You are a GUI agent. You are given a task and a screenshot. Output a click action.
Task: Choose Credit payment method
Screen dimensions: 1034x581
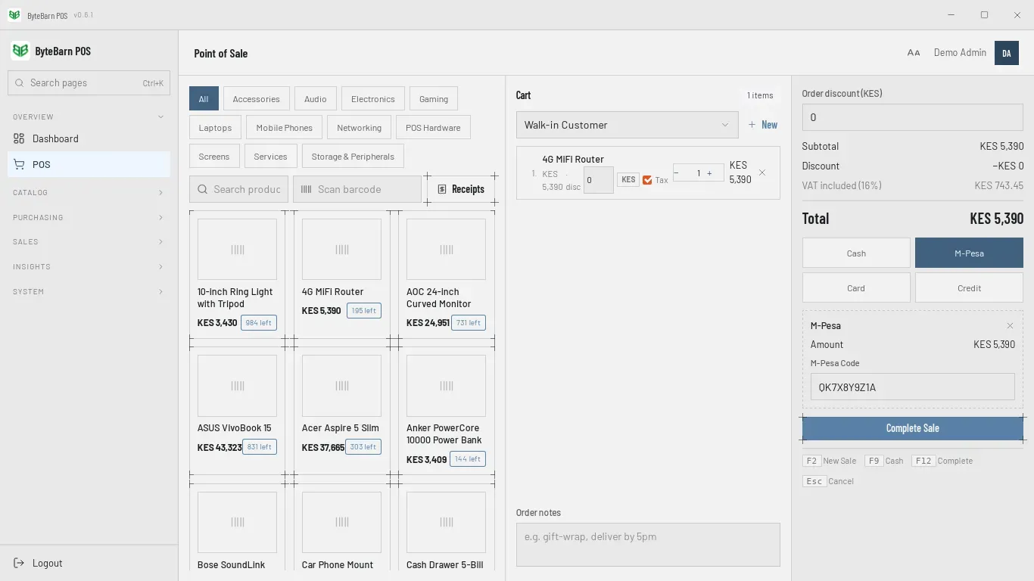point(969,288)
